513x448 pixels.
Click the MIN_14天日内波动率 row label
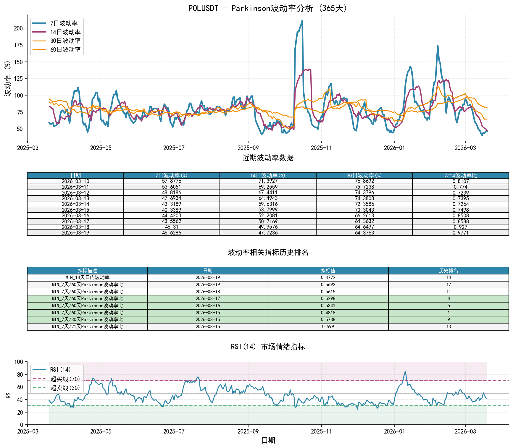click(87, 278)
